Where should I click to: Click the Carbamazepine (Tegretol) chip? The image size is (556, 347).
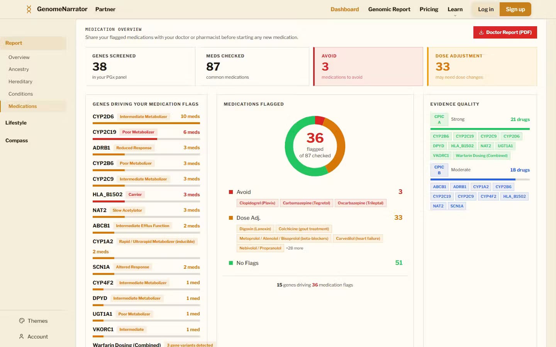(307, 203)
